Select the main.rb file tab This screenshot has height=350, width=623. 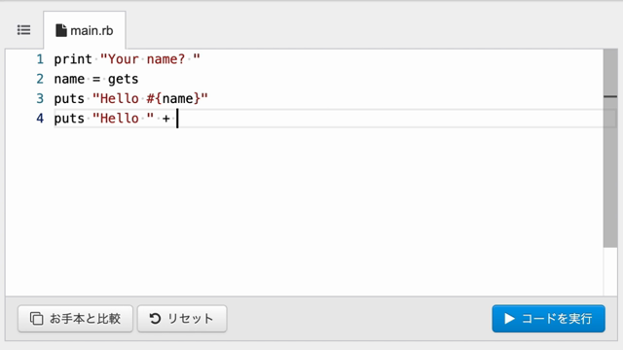pos(85,30)
